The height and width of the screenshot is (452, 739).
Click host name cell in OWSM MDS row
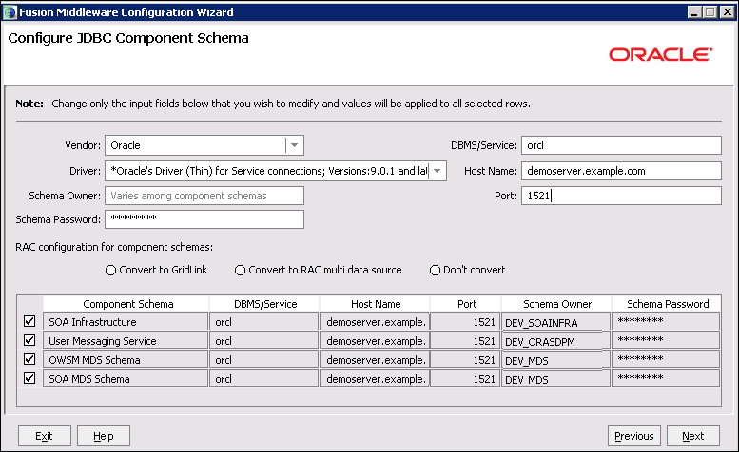(x=375, y=360)
